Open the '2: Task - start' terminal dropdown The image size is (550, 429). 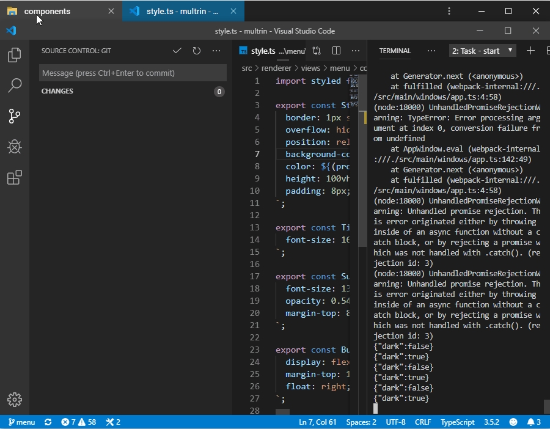(483, 51)
